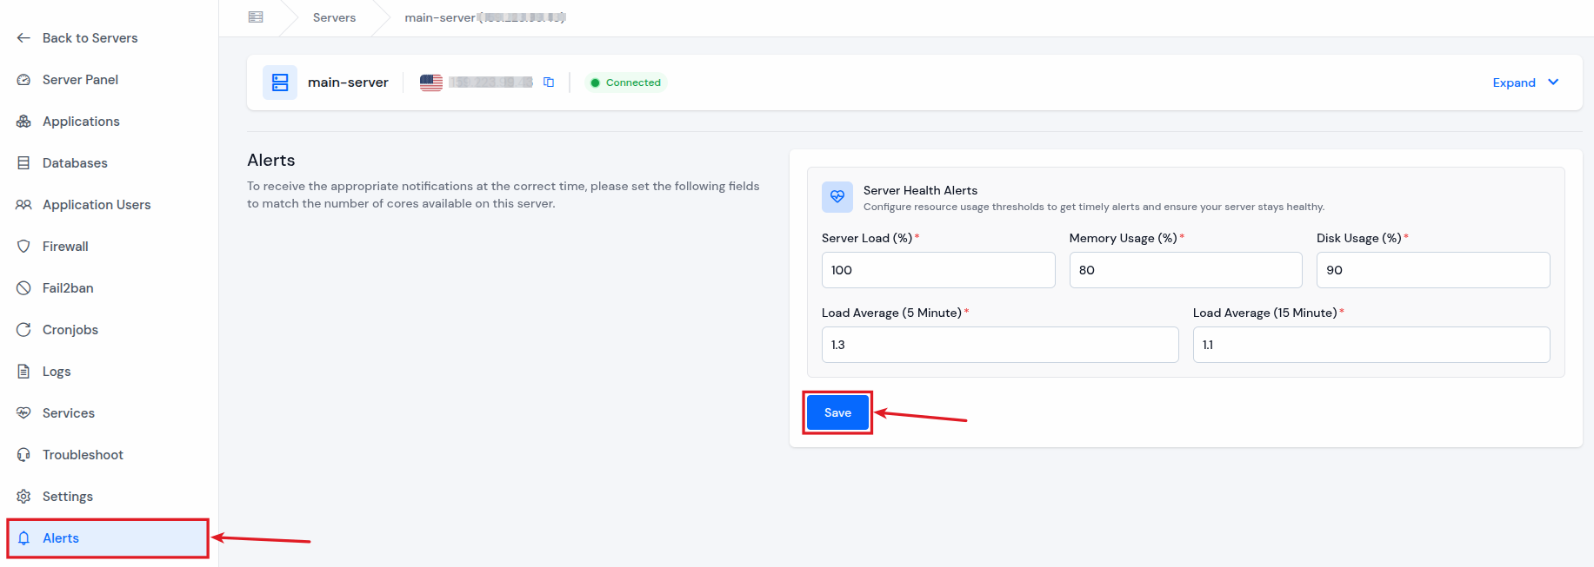Viewport: 1594px width, 567px height.
Task: Select Alerts in the sidebar
Action: coord(61,538)
